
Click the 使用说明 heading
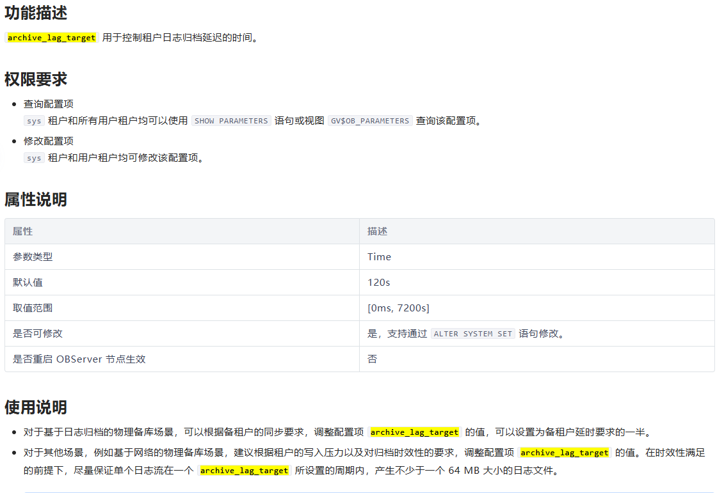pyautogui.click(x=36, y=408)
